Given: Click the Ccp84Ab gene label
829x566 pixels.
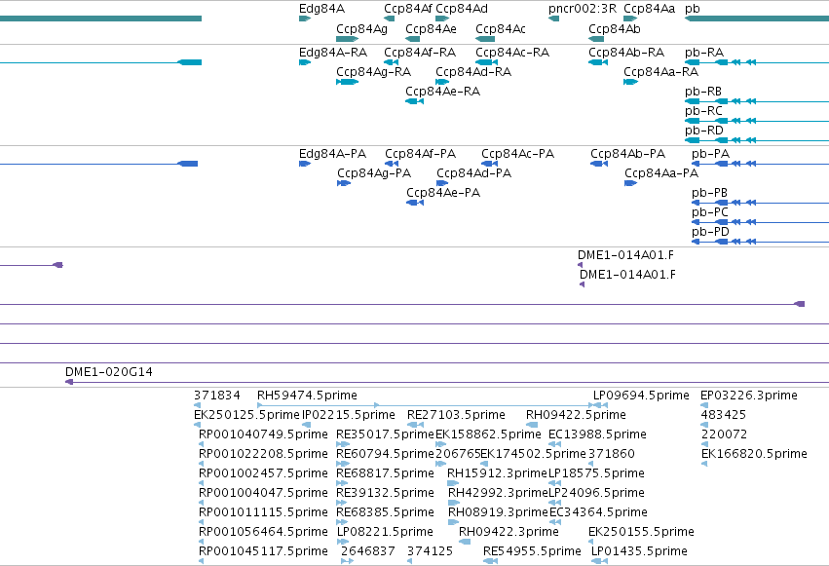Looking at the screenshot, I should point(615,29).
